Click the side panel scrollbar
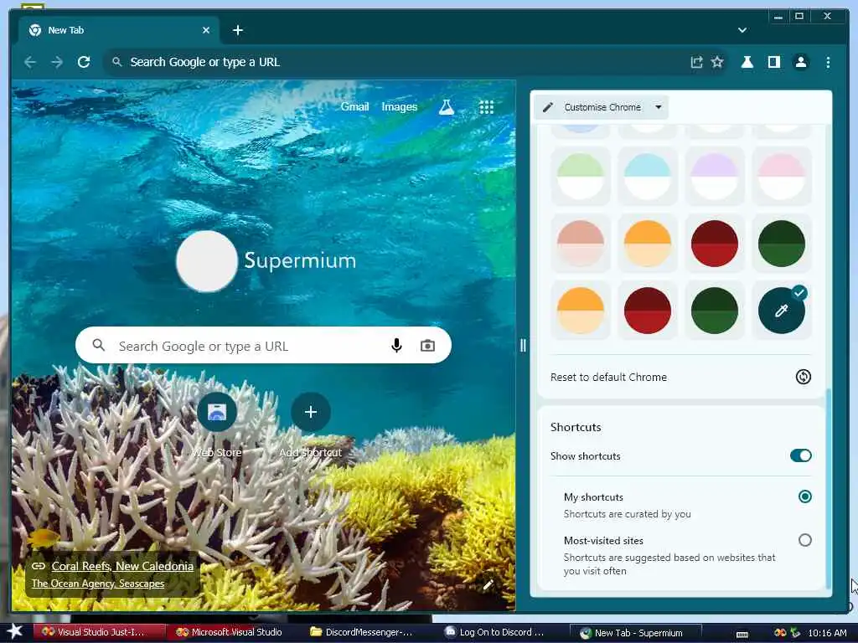Image resolution: width=858 pixels, height=643 pixels. click(x=829, y=489)
